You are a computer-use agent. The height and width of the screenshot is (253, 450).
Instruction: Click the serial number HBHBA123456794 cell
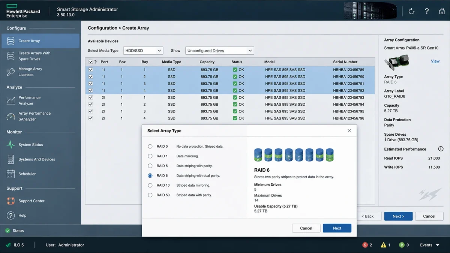coord(349,105)
